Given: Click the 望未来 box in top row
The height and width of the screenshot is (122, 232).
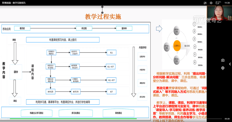Looking at the screenshot, I should [124, 28].
